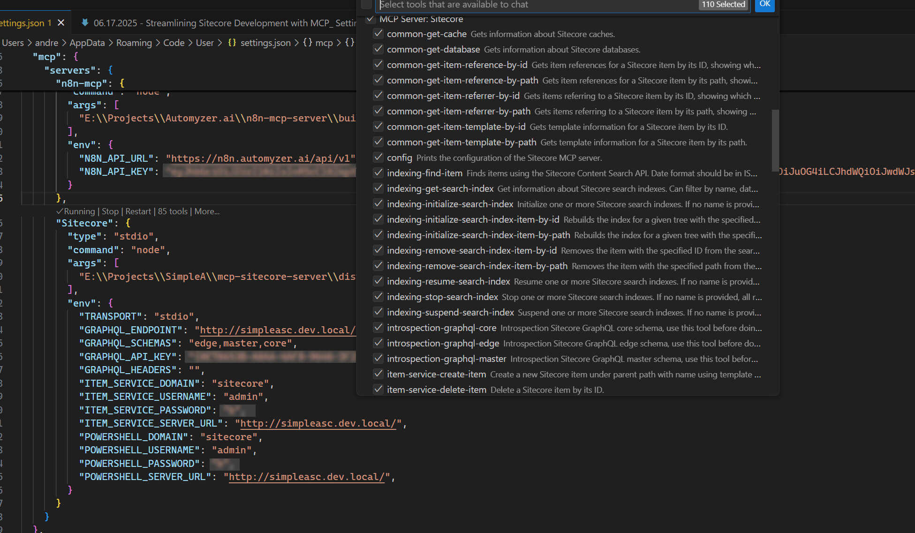Open the GRAPHQL_ENDPOINT simpleasc.dev.local link
Image resolution: width=915 pixels, height=533 pixels.
tap(277, 330)
